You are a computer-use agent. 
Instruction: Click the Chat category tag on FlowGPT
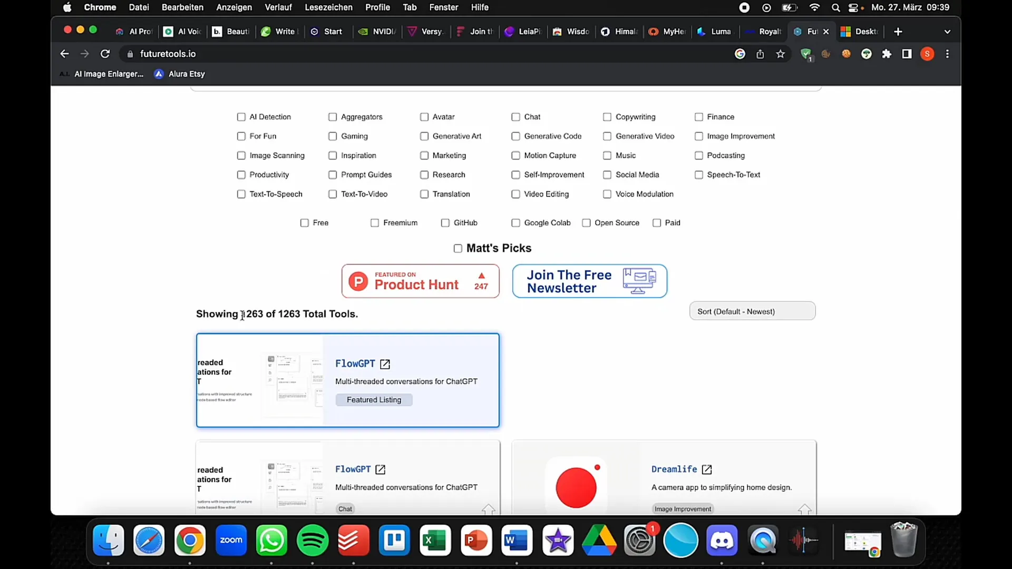[x=345, y=508]
